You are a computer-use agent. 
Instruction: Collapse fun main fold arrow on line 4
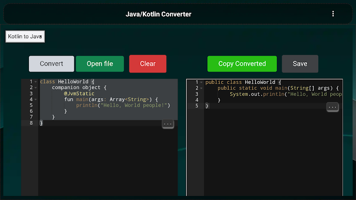click(x=36, y=99)
